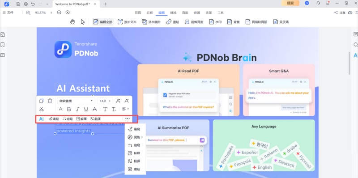Click the 貝茨碼 Bates number tool
The image size is (358, 178).
pyautogui.click(x=281, y=22)
